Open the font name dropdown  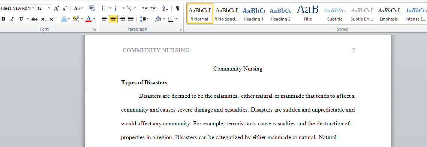33,8
